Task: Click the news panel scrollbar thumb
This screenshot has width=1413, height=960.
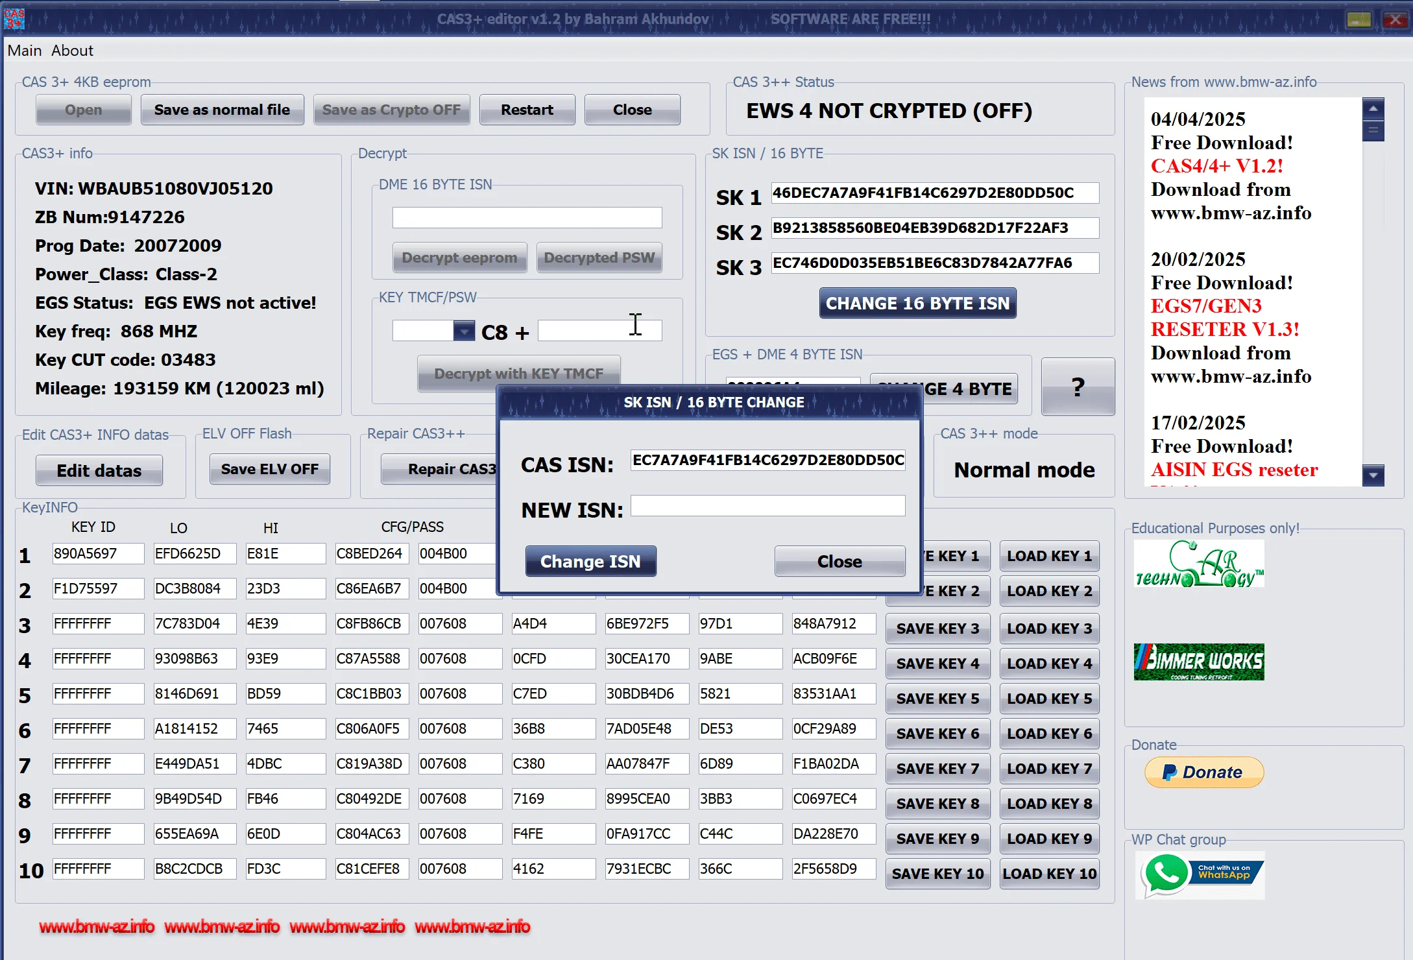Action: click(x=1373, y=132)
